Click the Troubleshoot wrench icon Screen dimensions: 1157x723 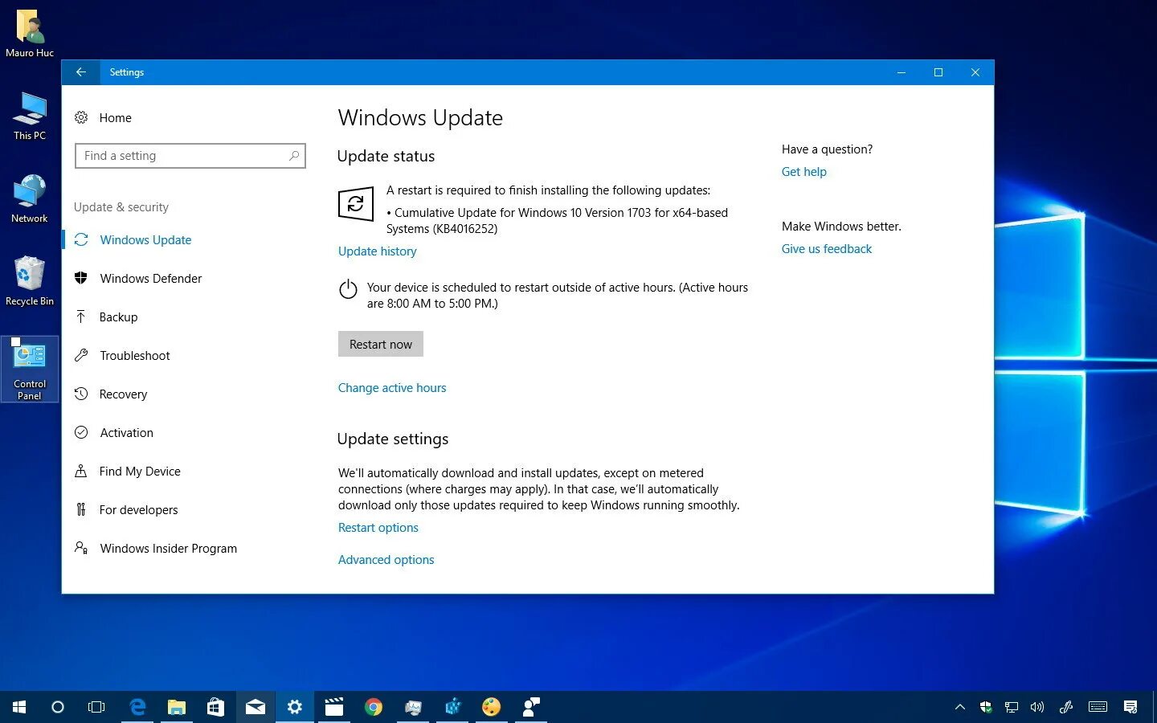[81, 356]
